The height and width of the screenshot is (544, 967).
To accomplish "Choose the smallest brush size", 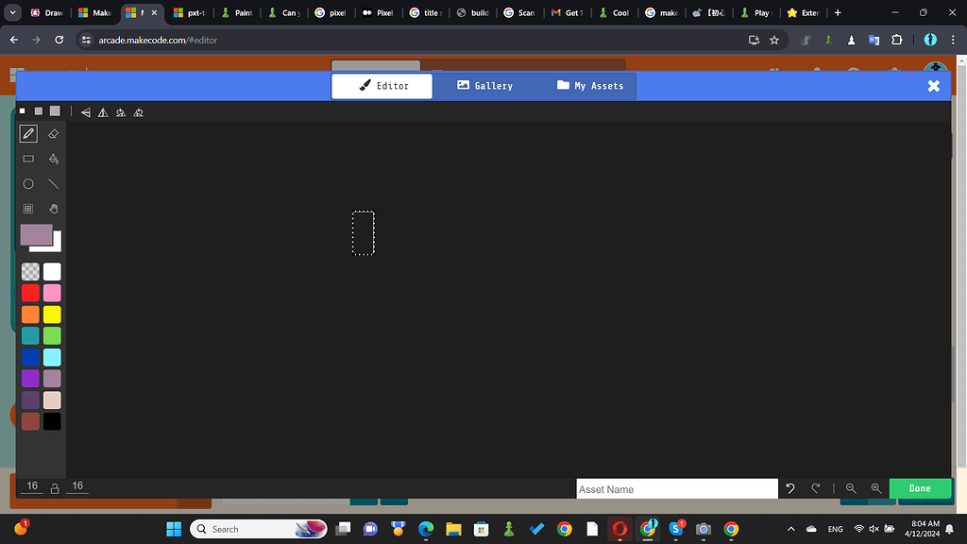I will point(21,110).
